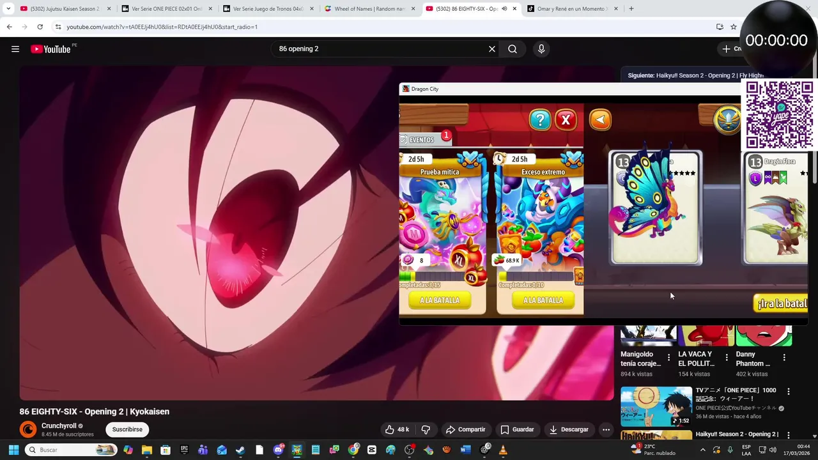Click taskbar Buscar search box
The image size is (818, 460).
pyautogui.click(x=70, y=450)
